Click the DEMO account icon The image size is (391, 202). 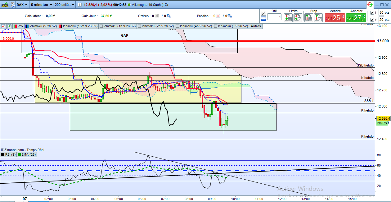click(x=5, y=5)
